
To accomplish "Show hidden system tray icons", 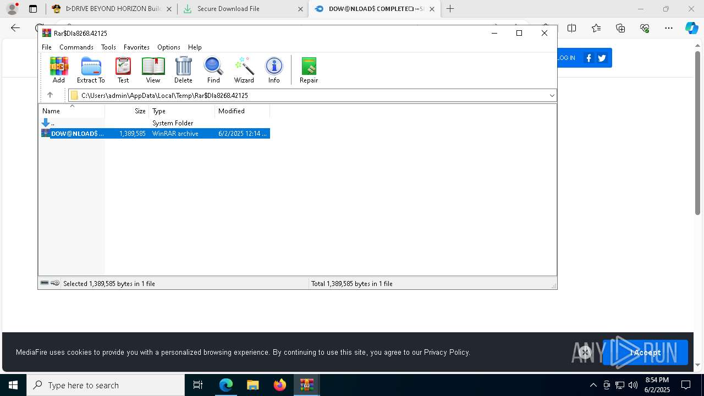I will (593, 385).
